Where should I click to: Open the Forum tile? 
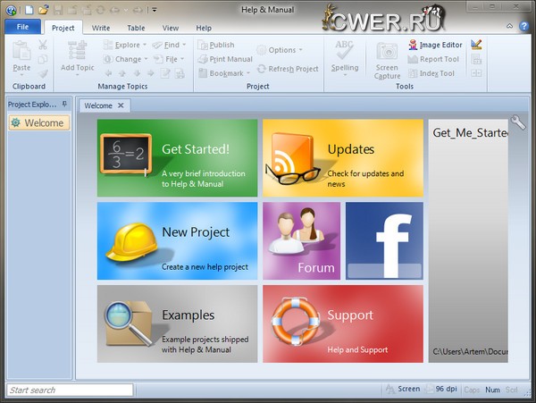pyautogui.click(x=301, y=240)
